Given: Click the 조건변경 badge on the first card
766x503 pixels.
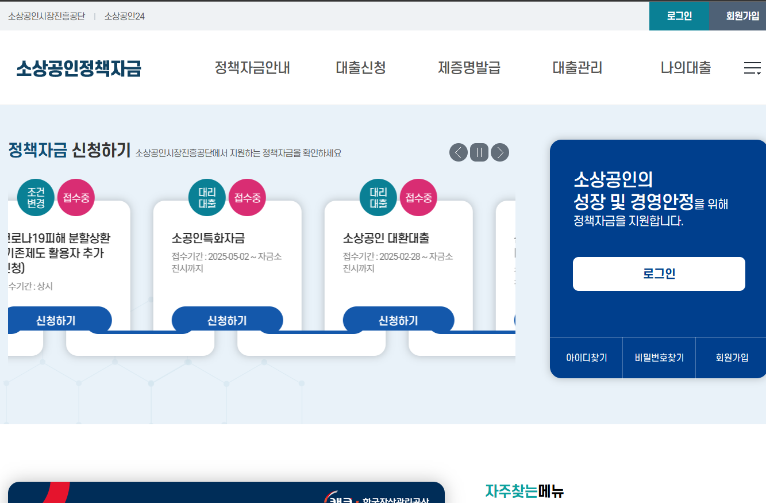Looking at the screenshot, I should (x=36, y=197).
